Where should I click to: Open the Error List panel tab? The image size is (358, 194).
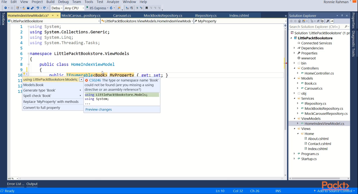(x=16, y=184)
